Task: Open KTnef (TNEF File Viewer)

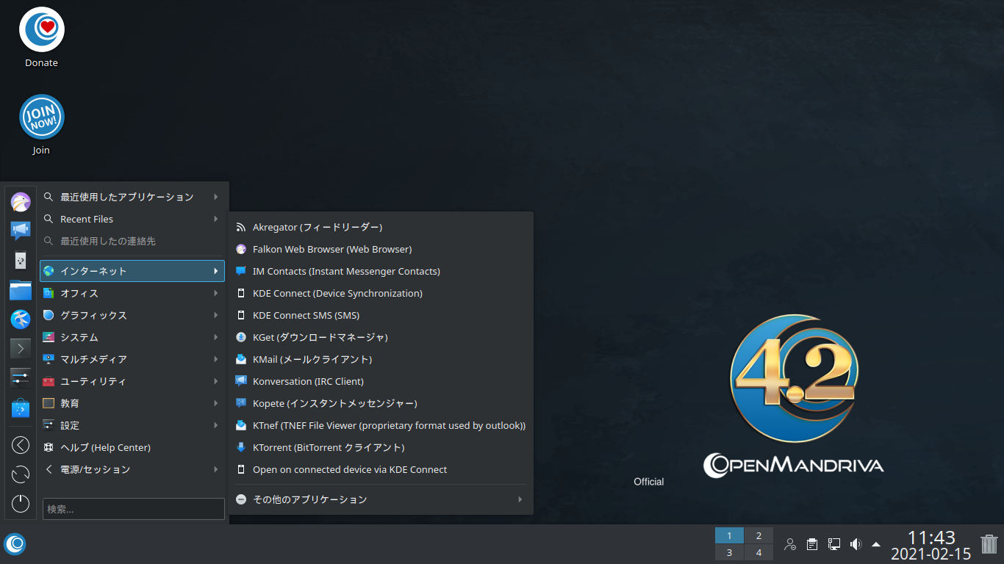Action: point(381,425)
